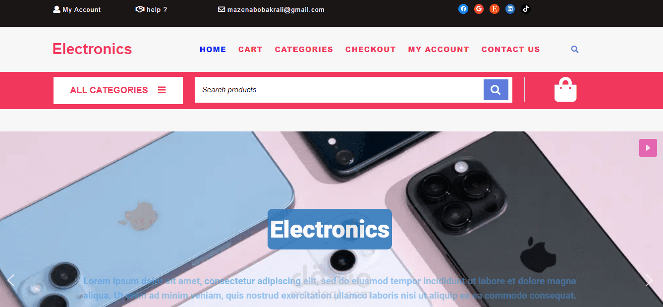This screenshot has width=663, height=307.
Task: Click the help ? link
Action: point(151,9)
